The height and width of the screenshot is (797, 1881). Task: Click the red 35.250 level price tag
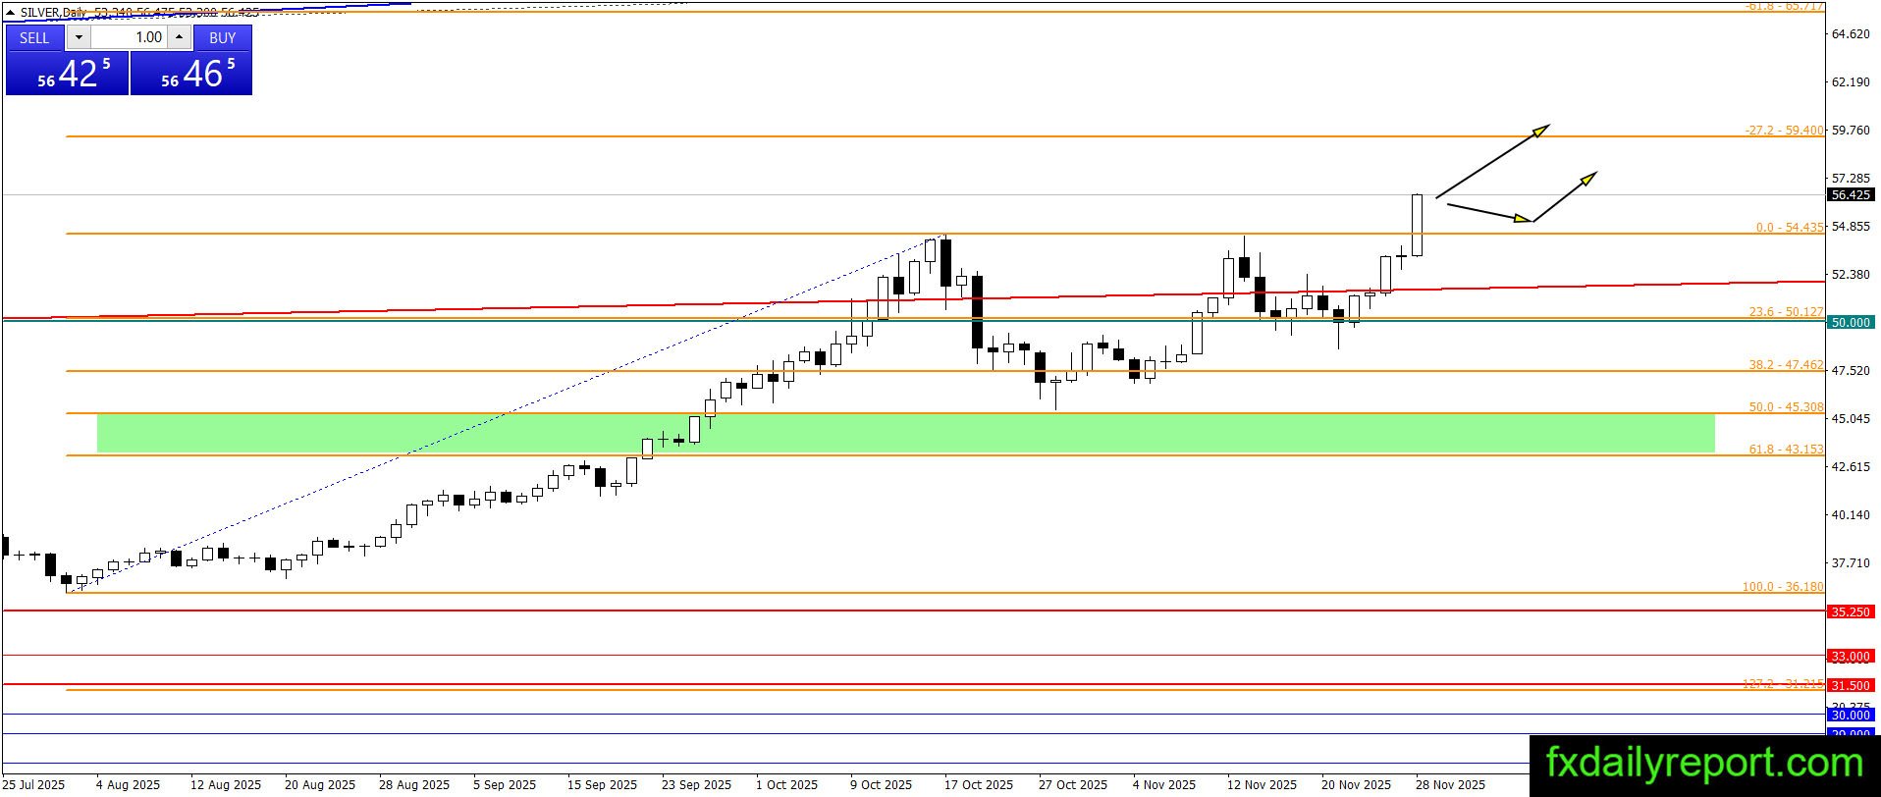pos(1851,611)
